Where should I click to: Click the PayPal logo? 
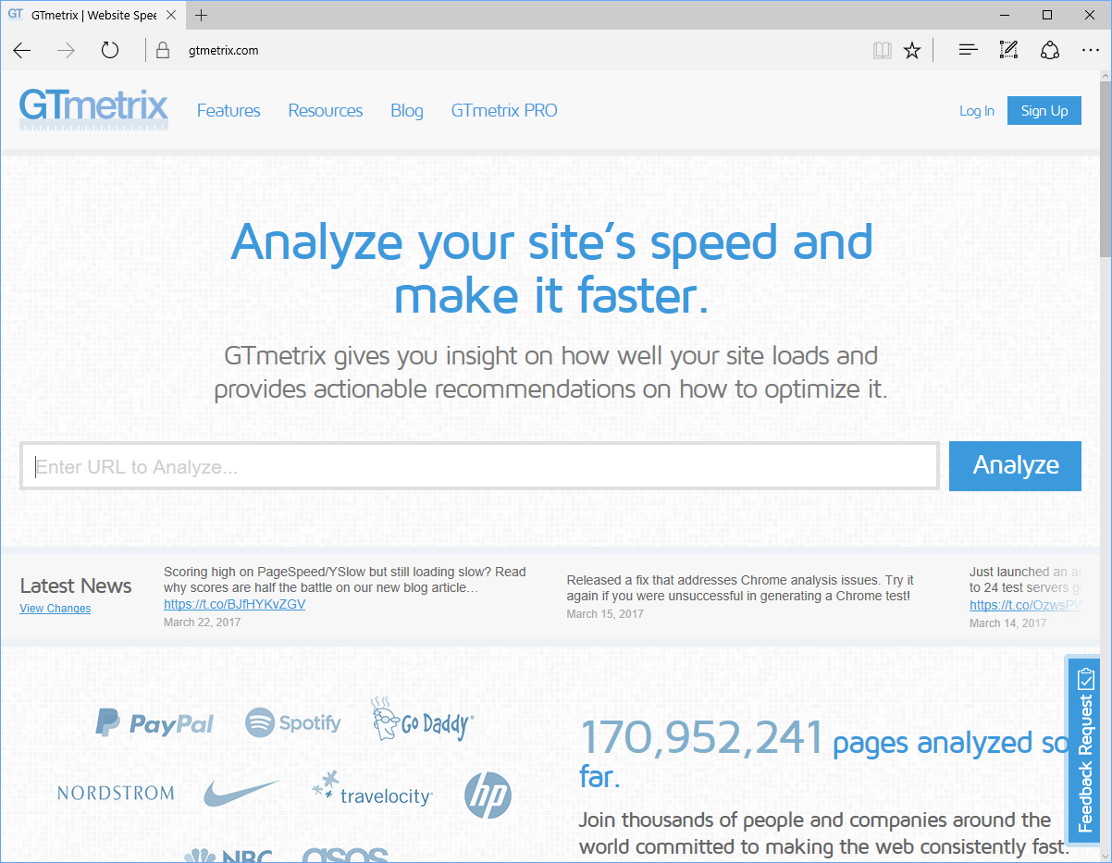154,722
